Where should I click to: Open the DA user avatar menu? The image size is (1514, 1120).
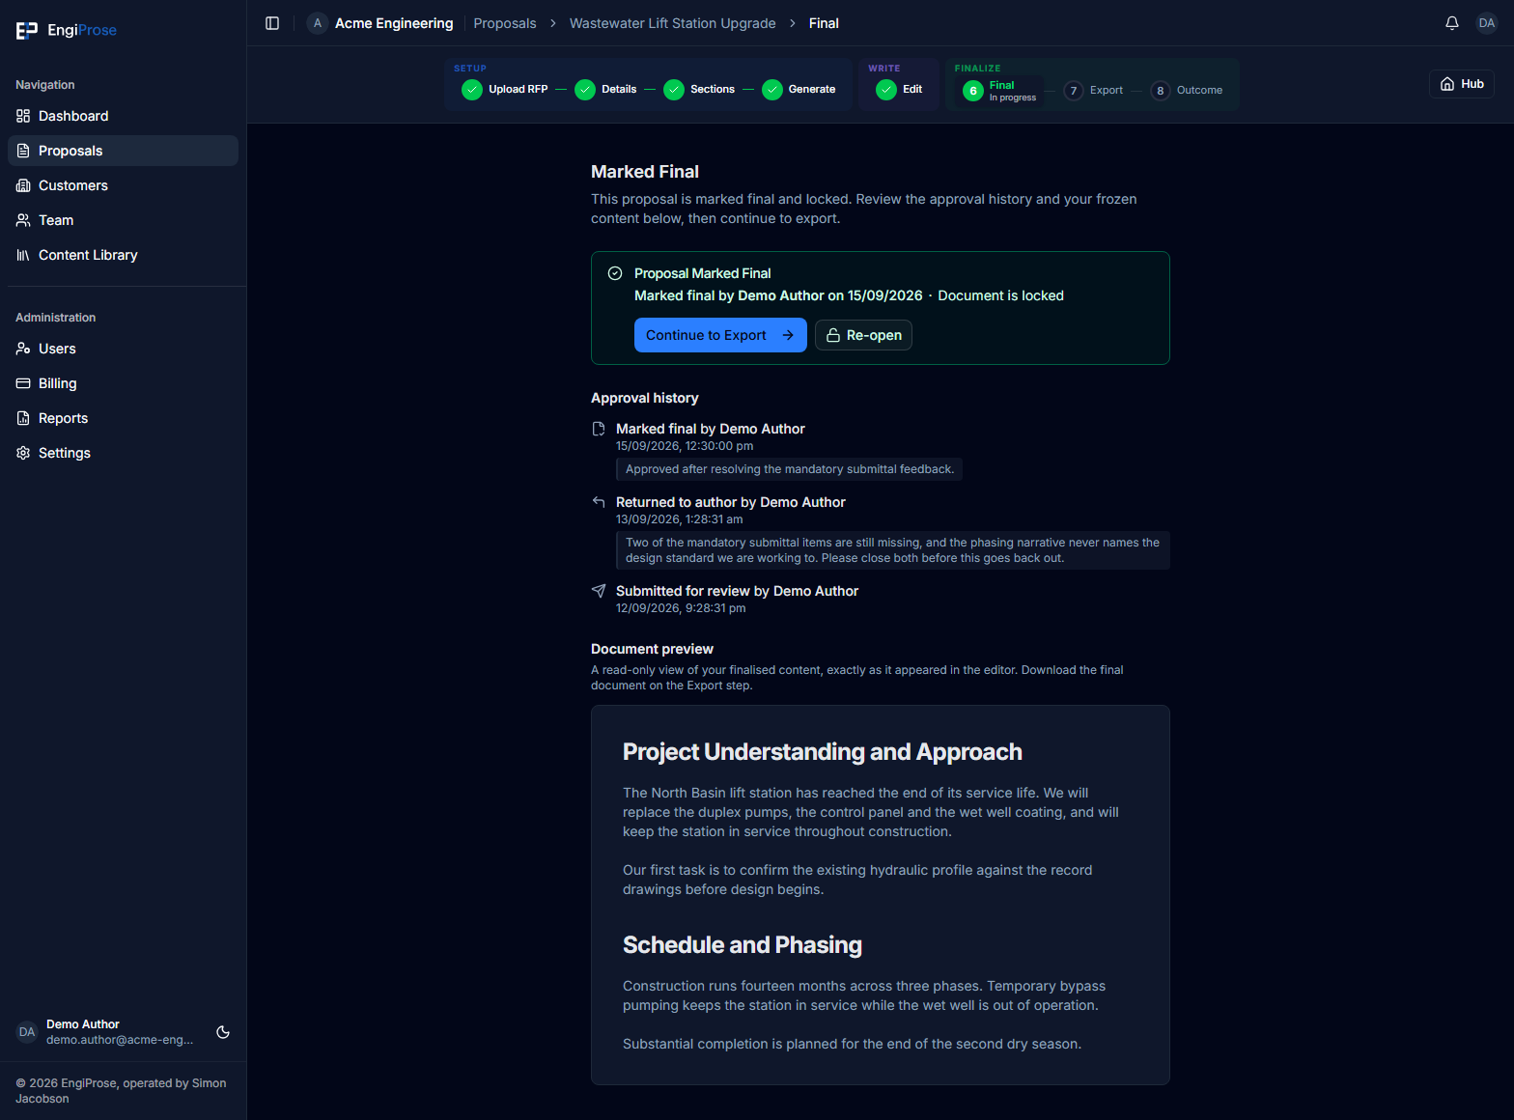[x=1487, y=23]
